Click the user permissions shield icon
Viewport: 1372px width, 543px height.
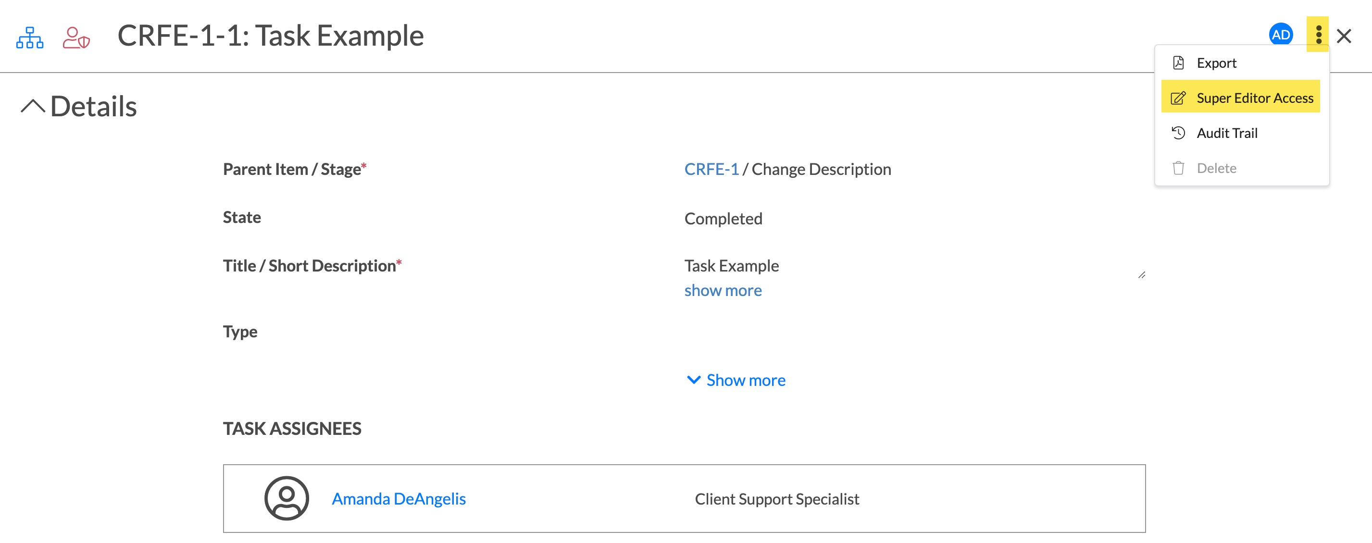pyautogui.click(x=76, y=37)
